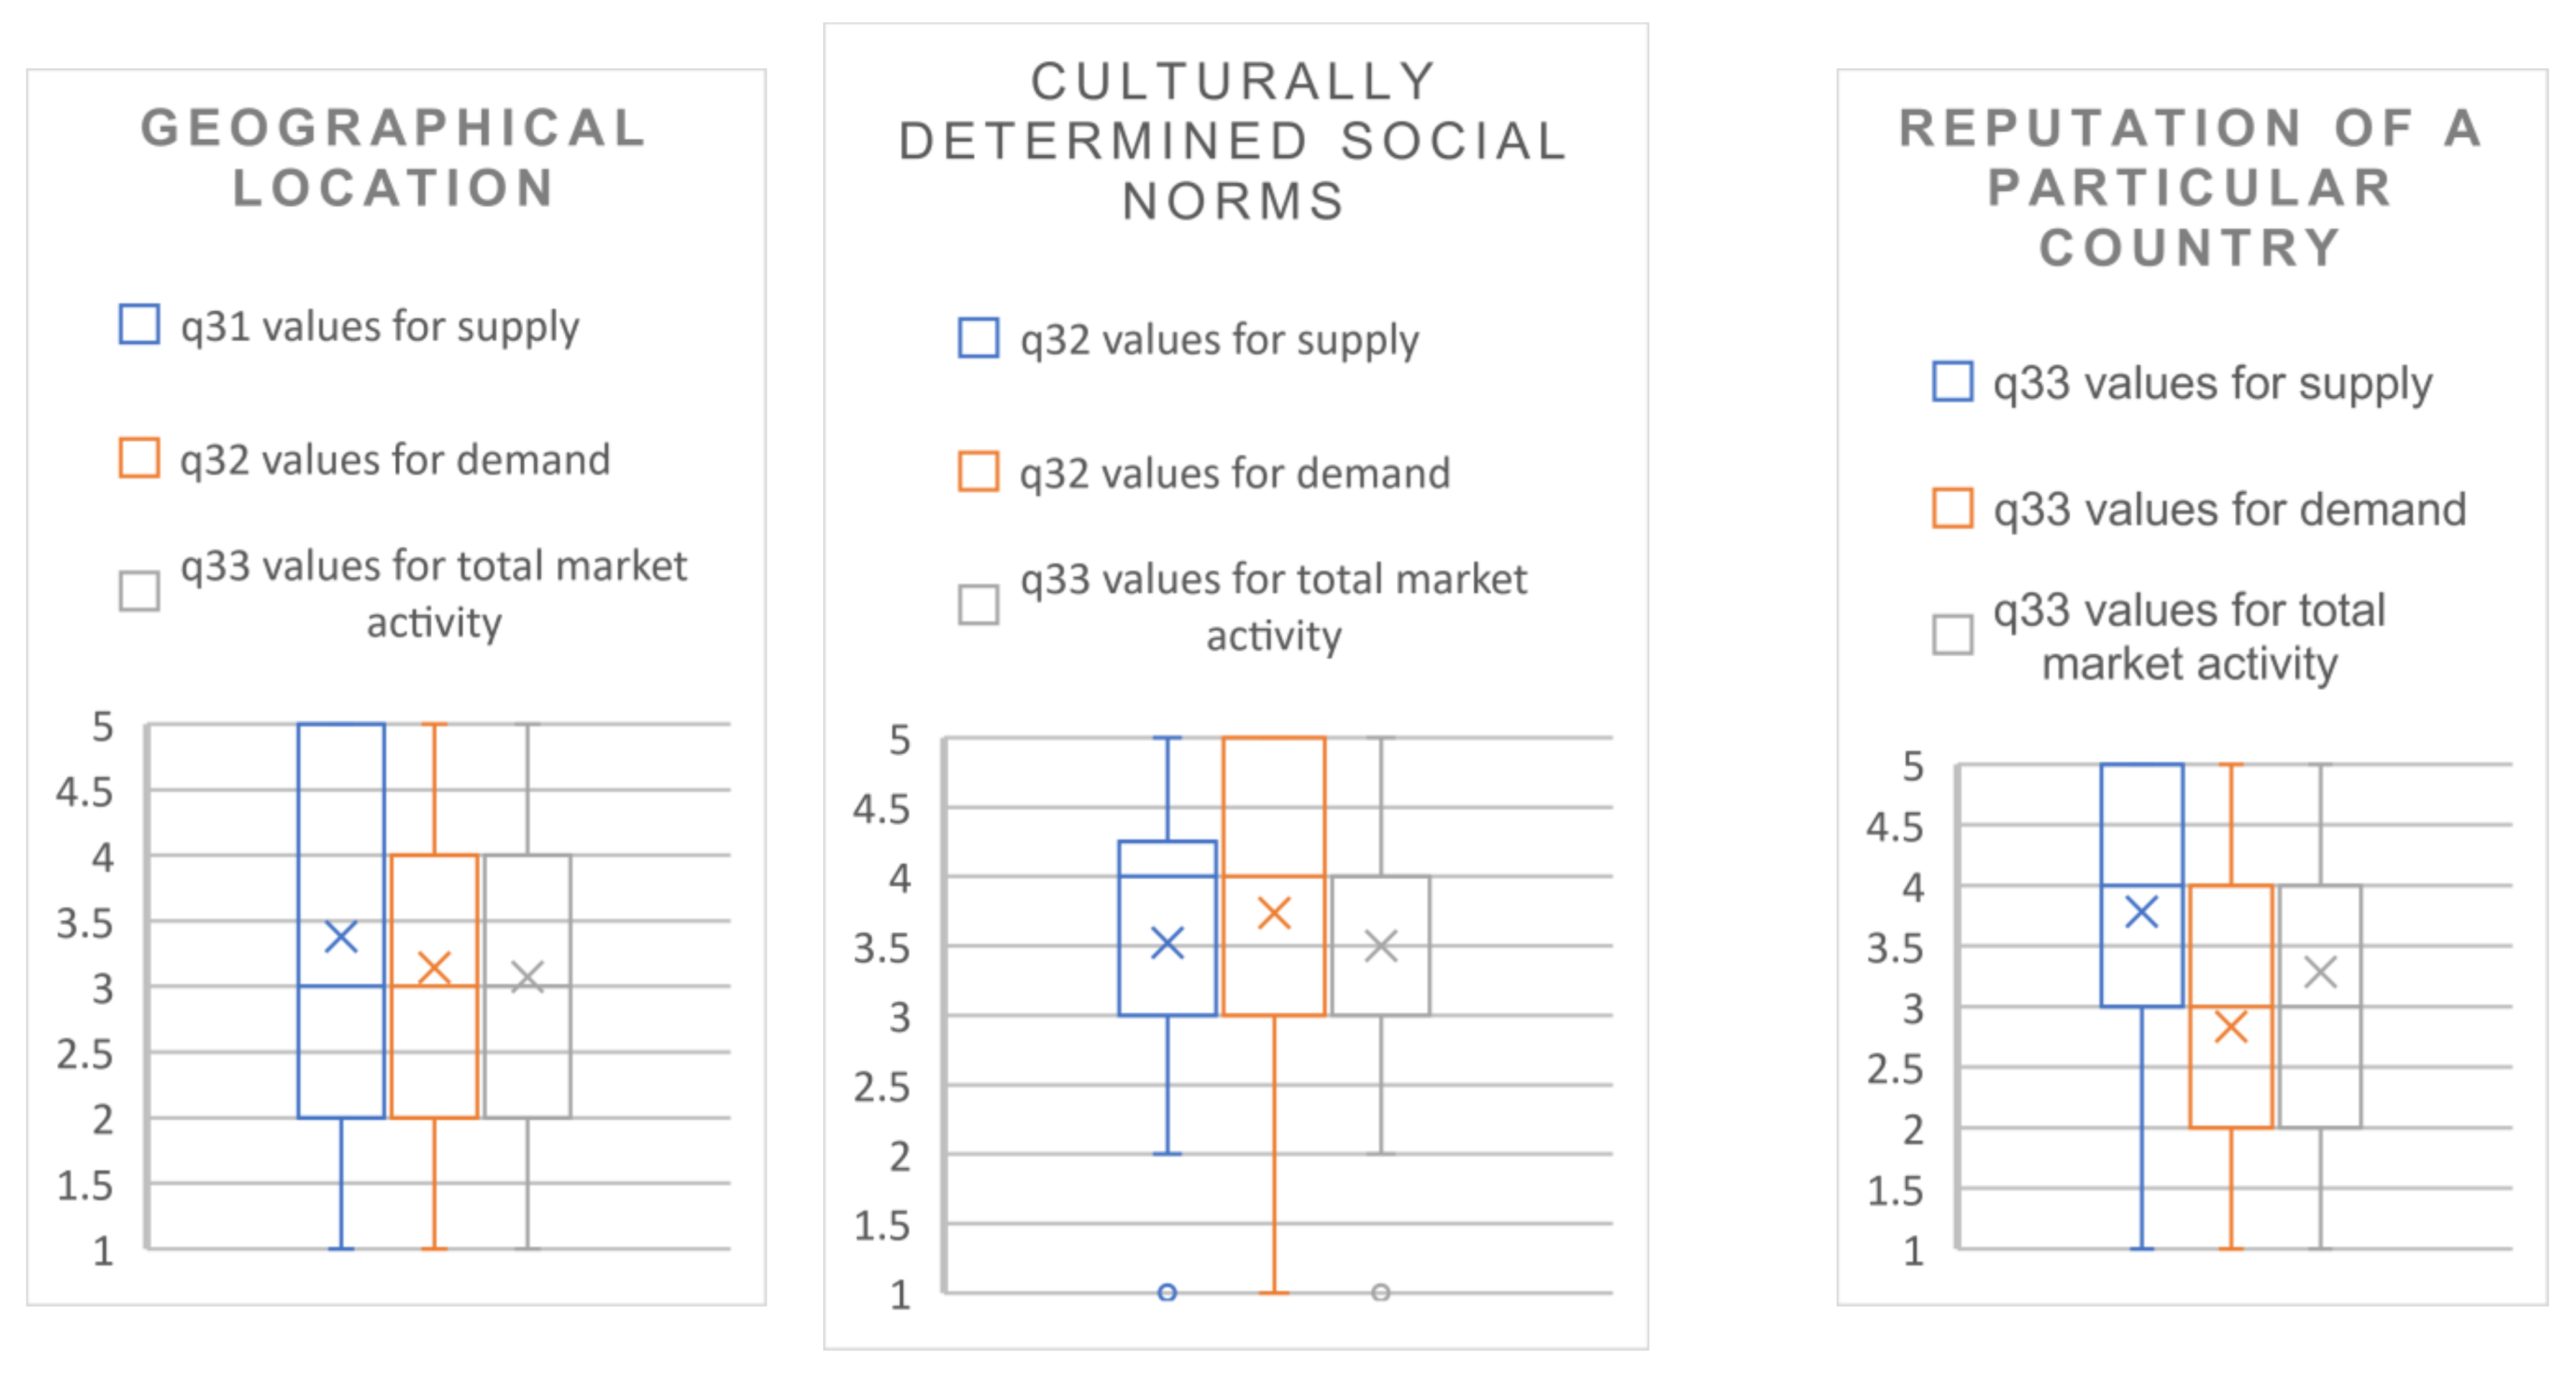Click the orange mean X marker in Social Norms chart
The image size is (2576, 1377).
1274,913
